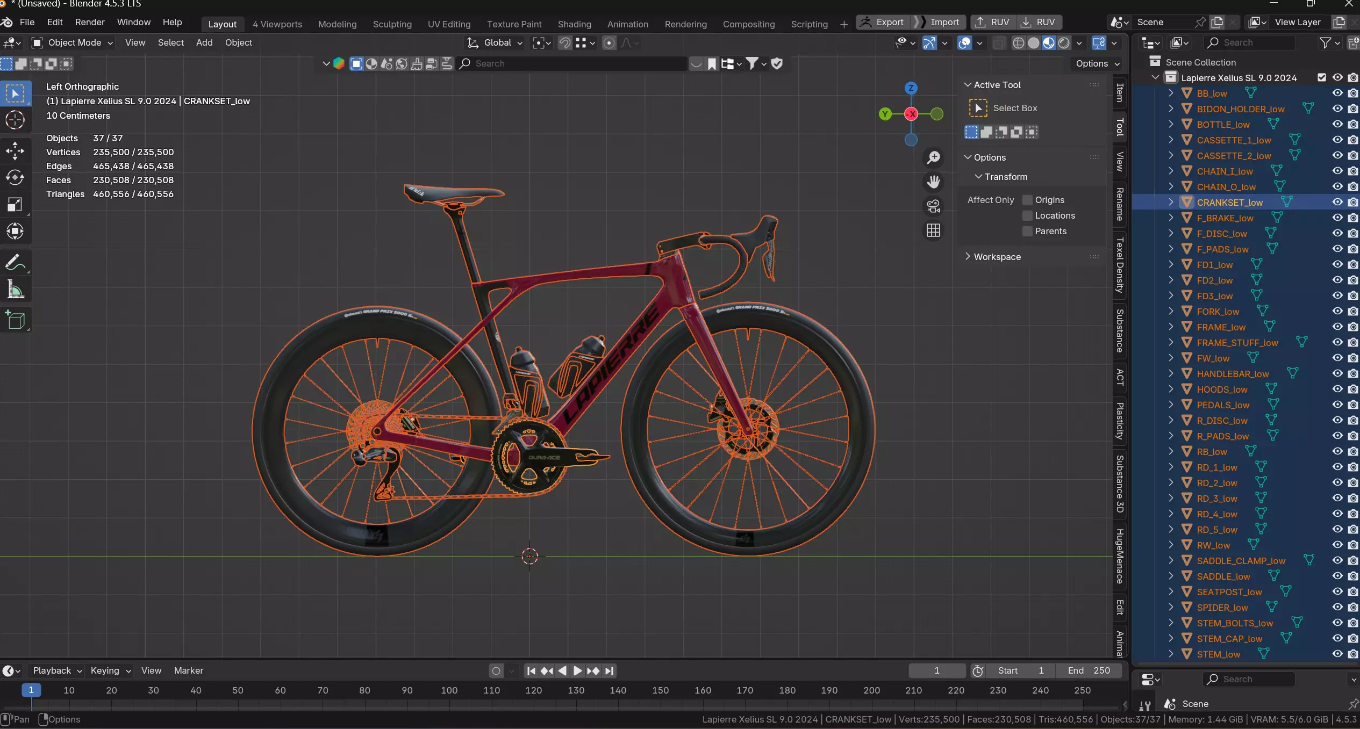Screen dimensions: 1360x729
Task: Click the zoom view magnifier gizmo
Action: coord(934,157)
